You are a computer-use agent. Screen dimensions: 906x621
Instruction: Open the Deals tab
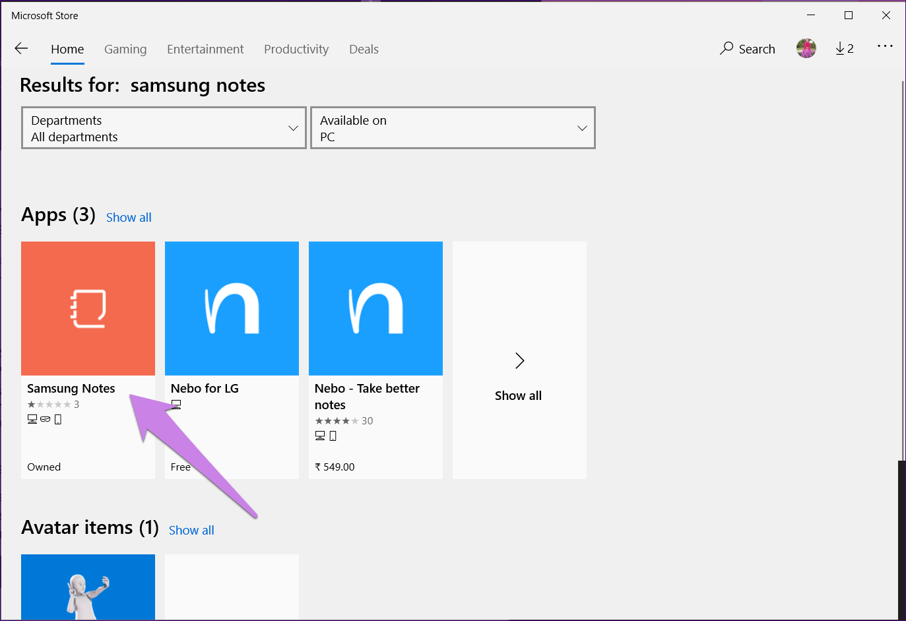coord(364,49)
